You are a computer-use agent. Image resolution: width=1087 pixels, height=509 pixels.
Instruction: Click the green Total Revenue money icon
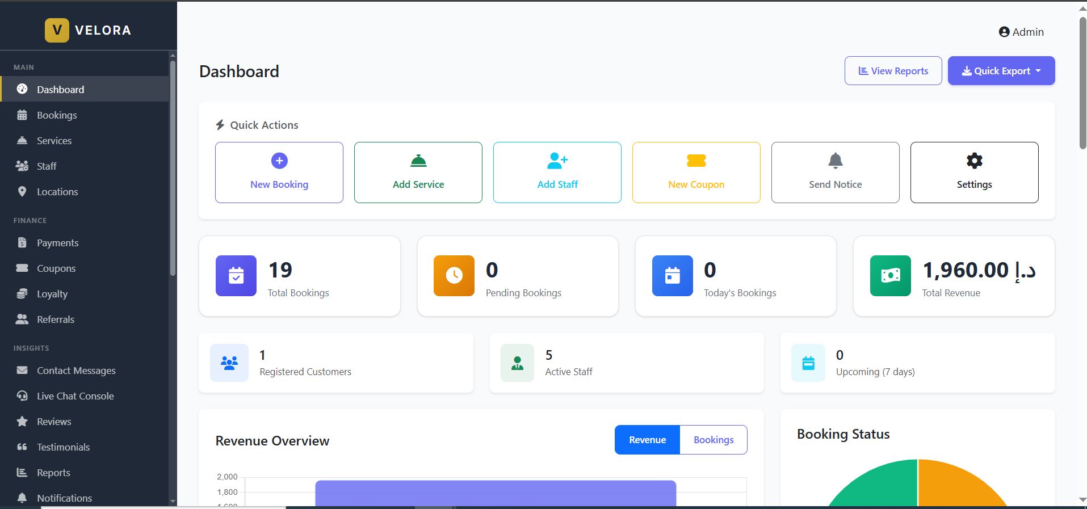(x=891, y=276)
